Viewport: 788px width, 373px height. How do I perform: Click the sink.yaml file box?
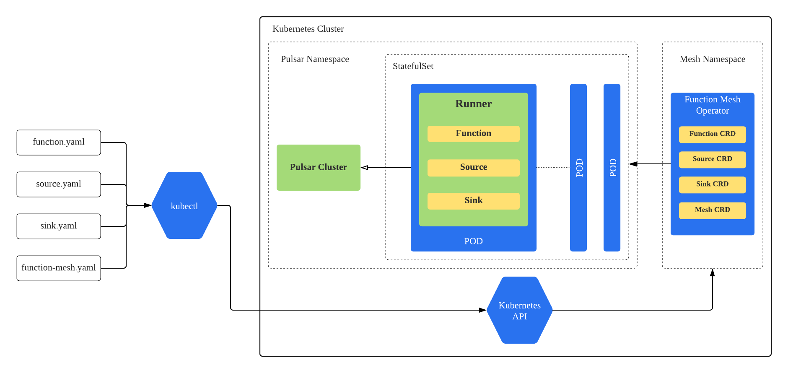tap(59, 226)
